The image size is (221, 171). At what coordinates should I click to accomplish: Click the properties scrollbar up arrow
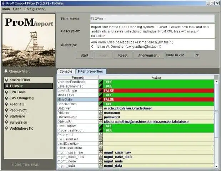tap(216, 82)
